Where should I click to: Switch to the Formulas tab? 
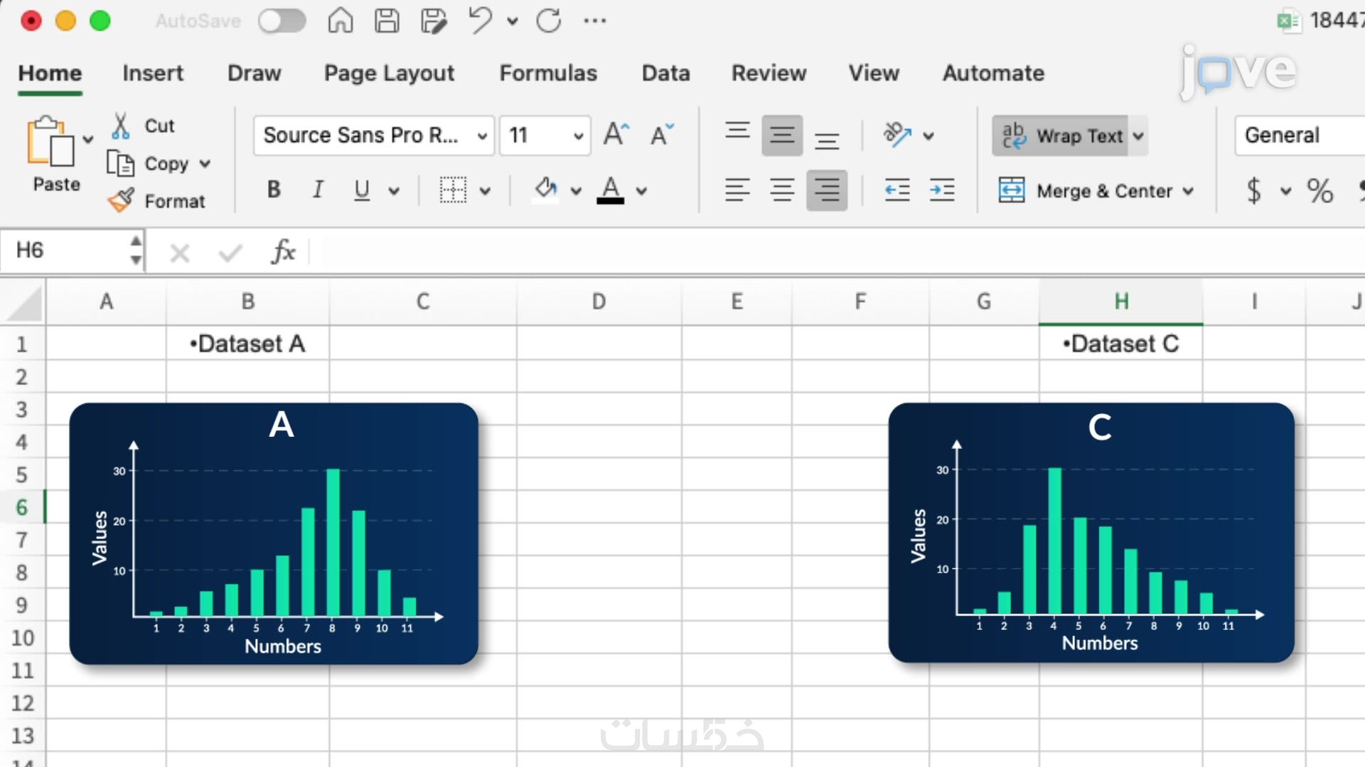(x=547, y=73)
